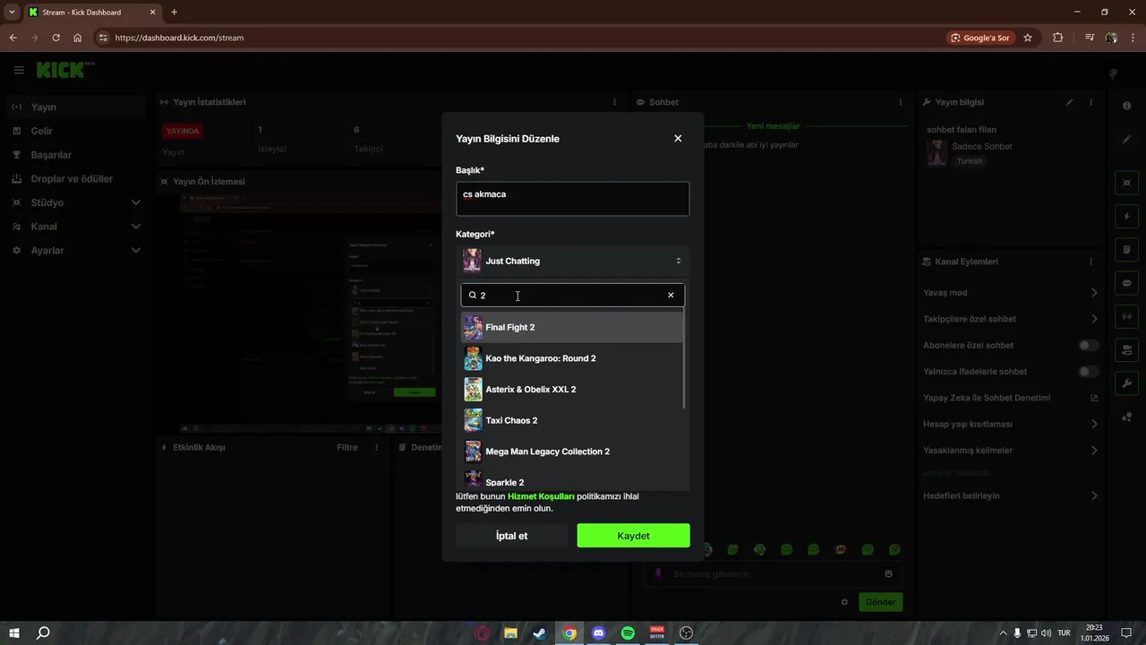Select Taxi Chaos 2 category
The image size is (1146, 645).
coord(571,420)
